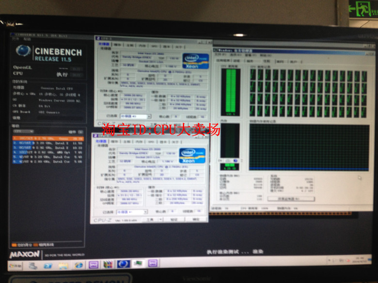Open 关于 about tab in lower CPU-Z window
The height and width of the screenshot is (283, 378).
tap(175, 142)
